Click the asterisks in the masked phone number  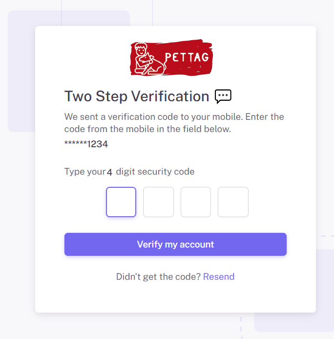point(75,144)
